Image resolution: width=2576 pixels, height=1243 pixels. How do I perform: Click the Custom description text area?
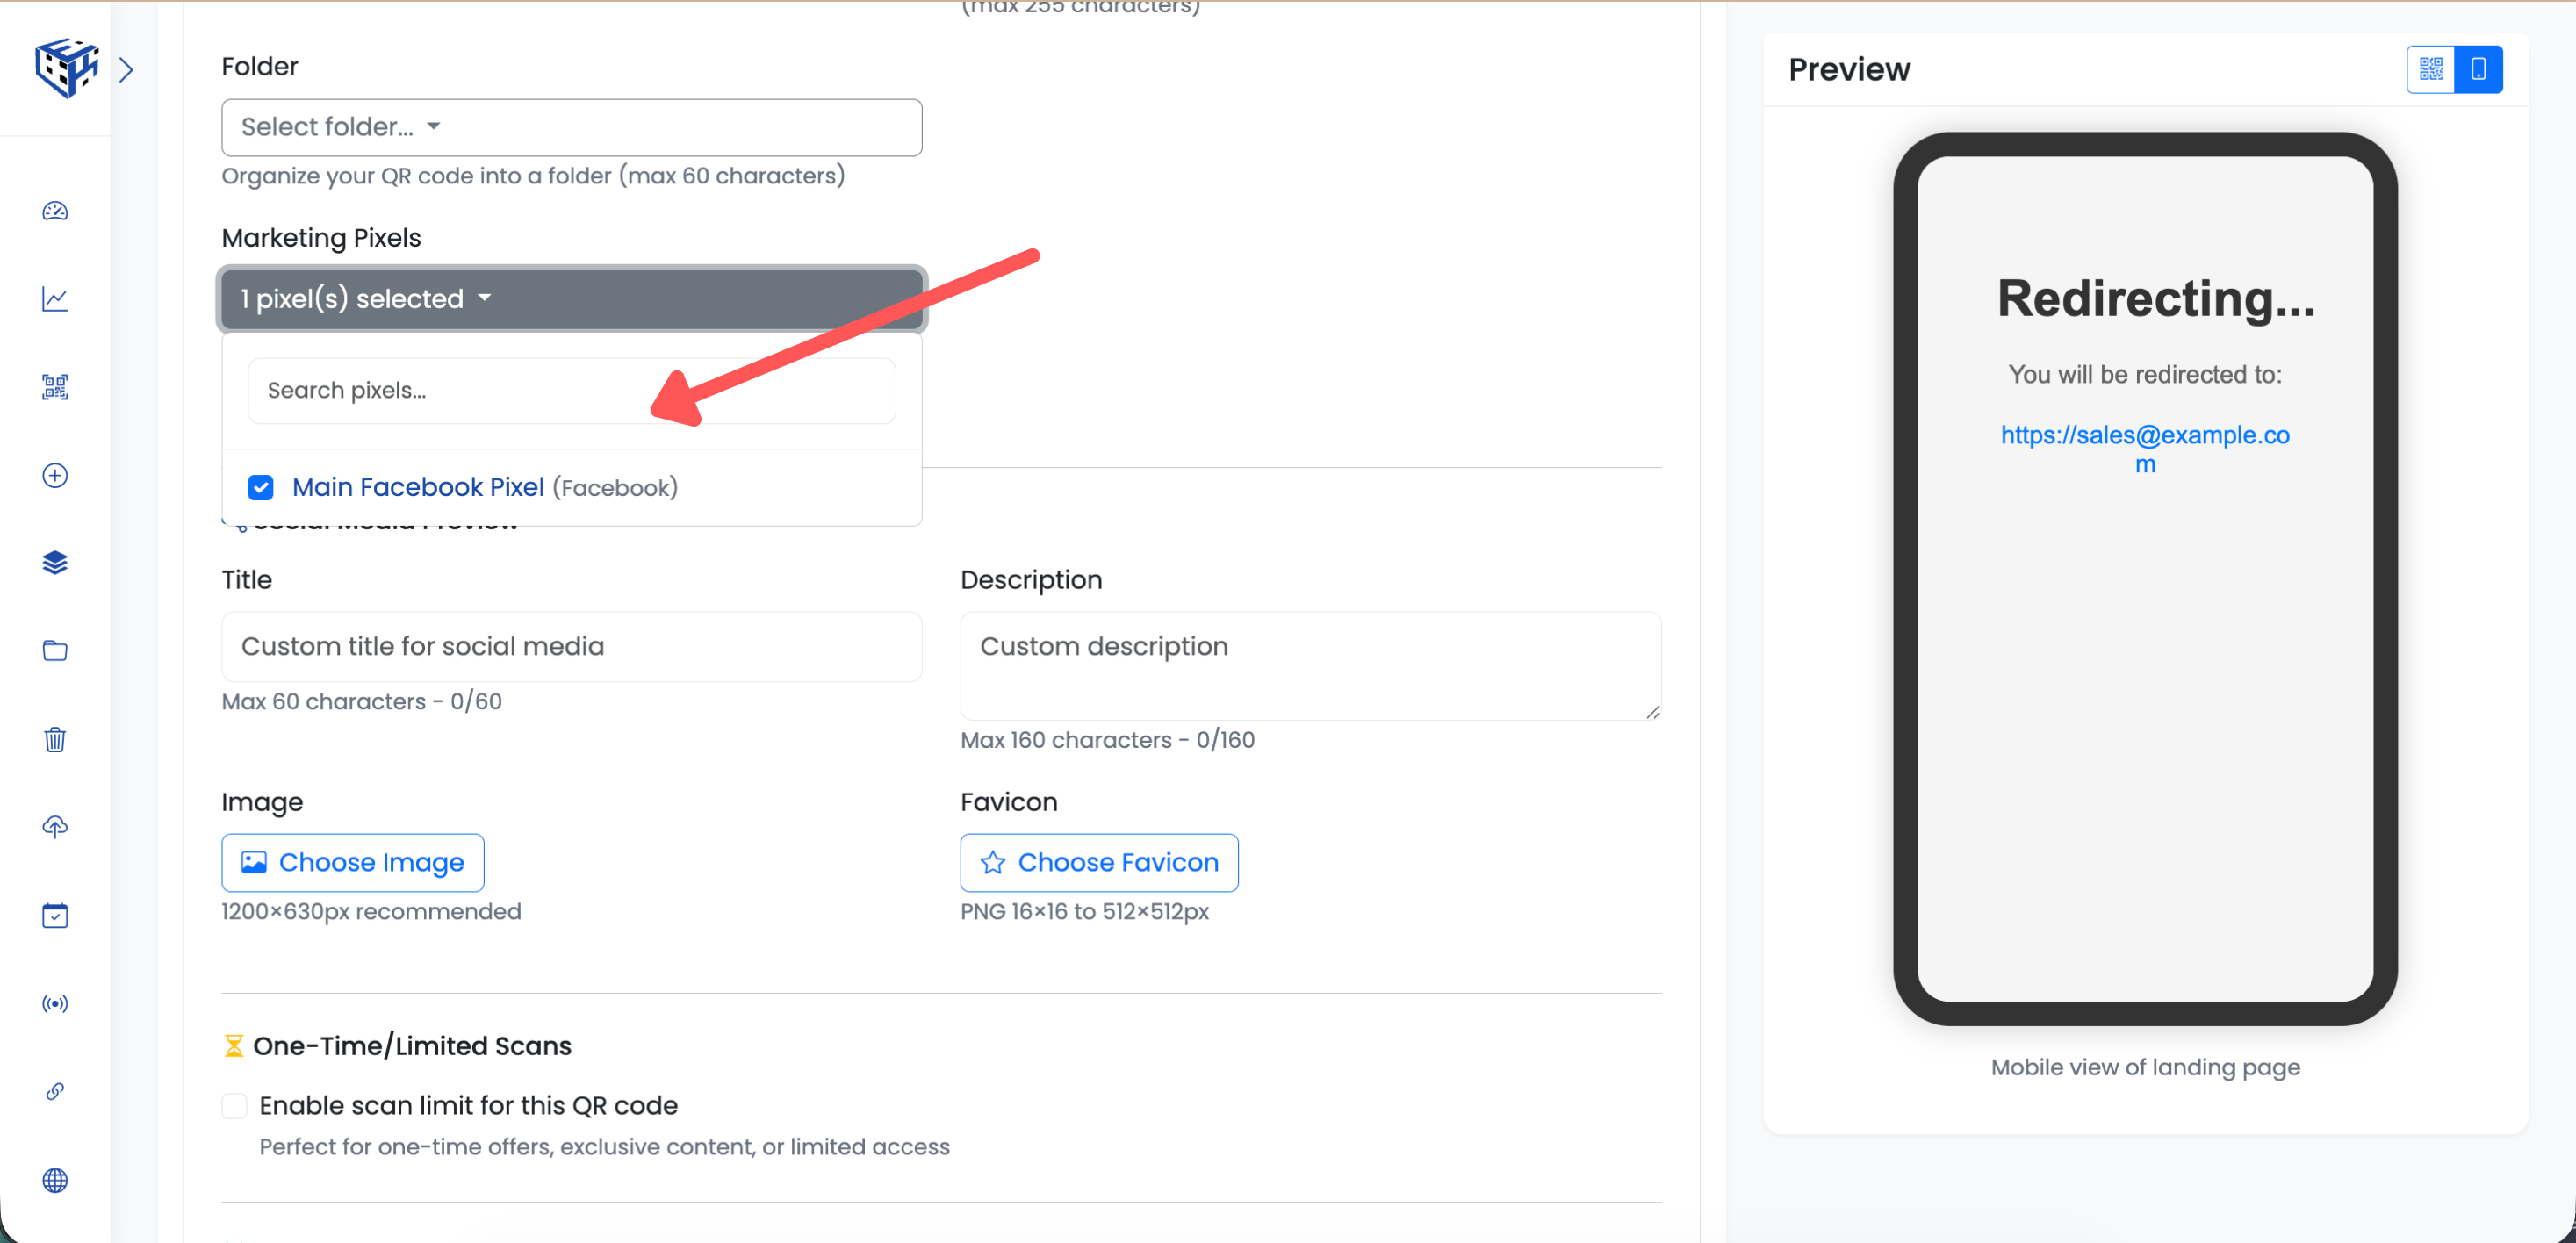click(1310, 665)
